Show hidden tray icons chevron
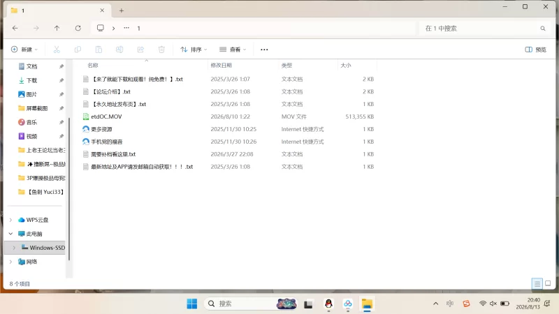Image resolution: width=559 pixels, height=314 pixels. click(435, 304)
